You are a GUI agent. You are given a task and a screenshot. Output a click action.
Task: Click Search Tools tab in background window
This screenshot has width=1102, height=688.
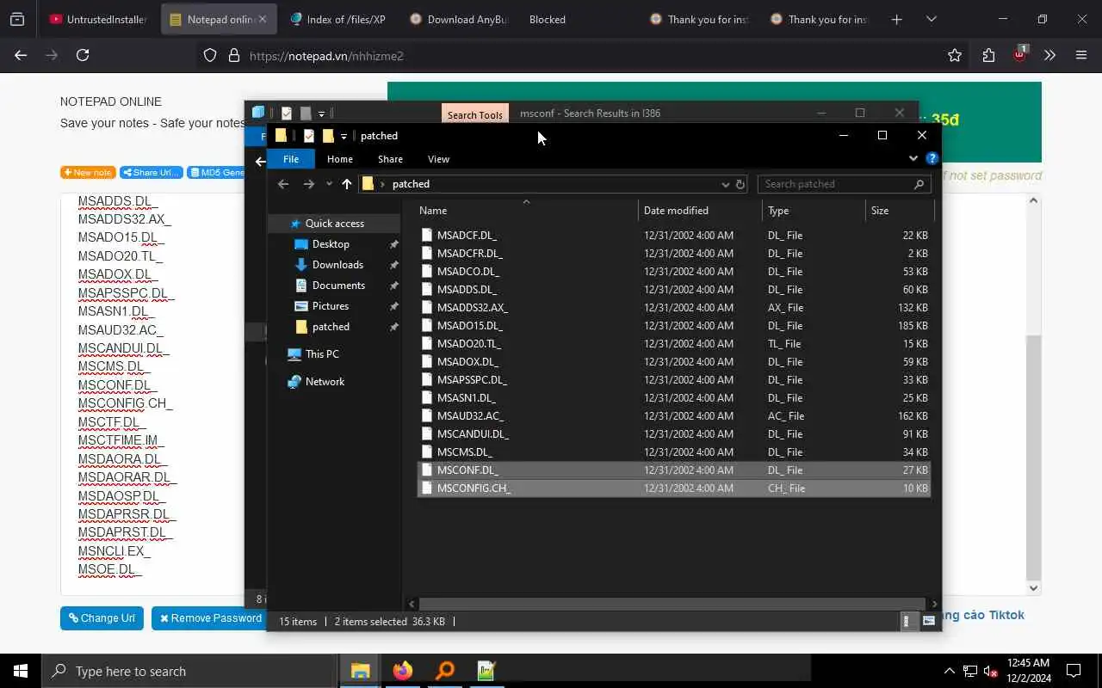(x=474, y=114)
